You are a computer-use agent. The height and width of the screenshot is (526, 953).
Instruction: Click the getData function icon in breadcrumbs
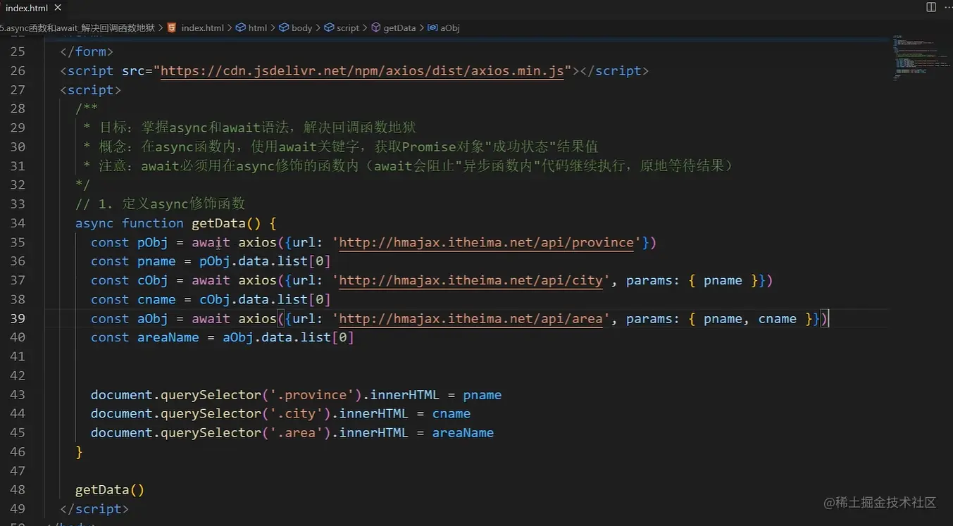pyautogui.click(x=375, y=28)
